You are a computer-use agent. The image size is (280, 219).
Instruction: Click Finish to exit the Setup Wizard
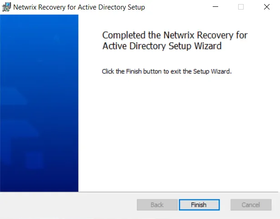pyautogui.click(x=199, y=205)
